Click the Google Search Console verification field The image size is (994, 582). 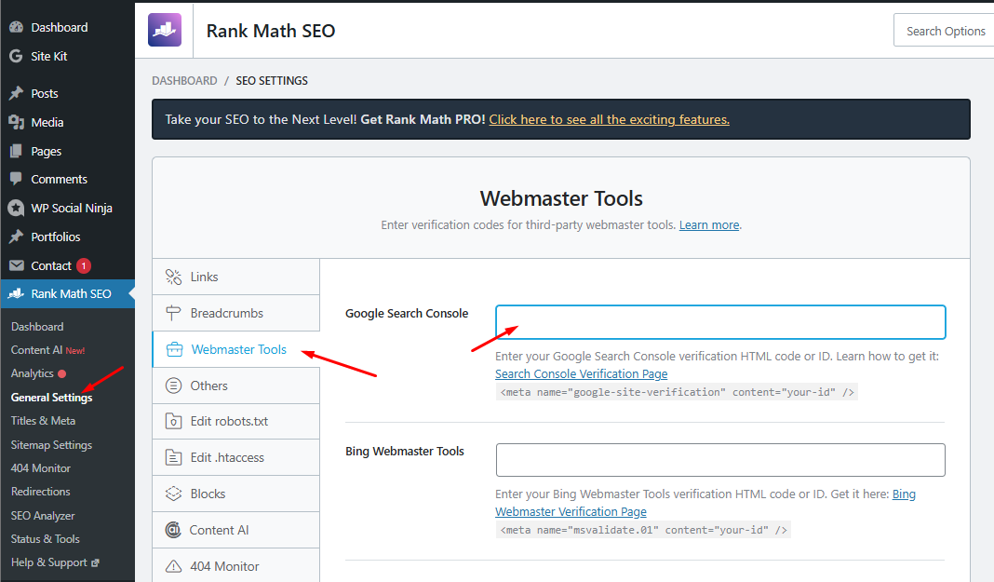720,322
